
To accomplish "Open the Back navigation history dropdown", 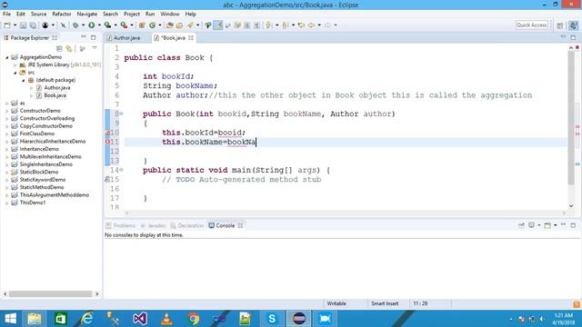I will (319, 25).
